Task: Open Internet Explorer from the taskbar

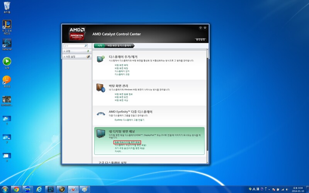Action: [x=39, y=190]
